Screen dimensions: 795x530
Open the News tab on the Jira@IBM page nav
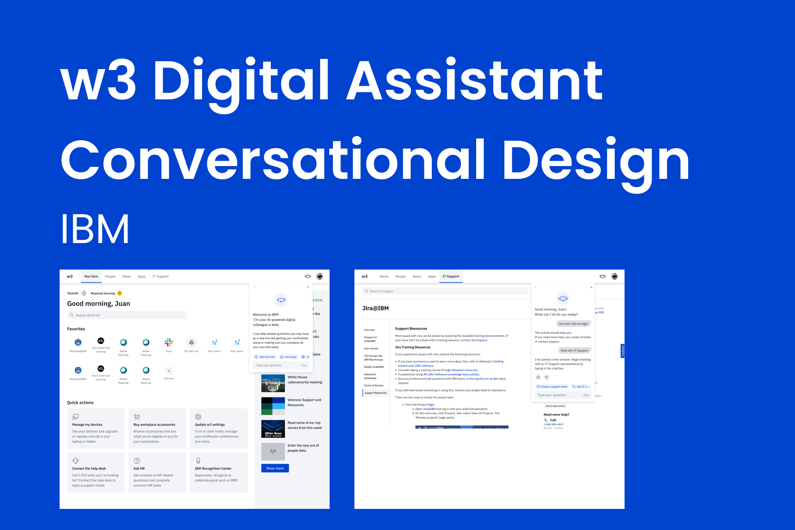pos(417,276)
